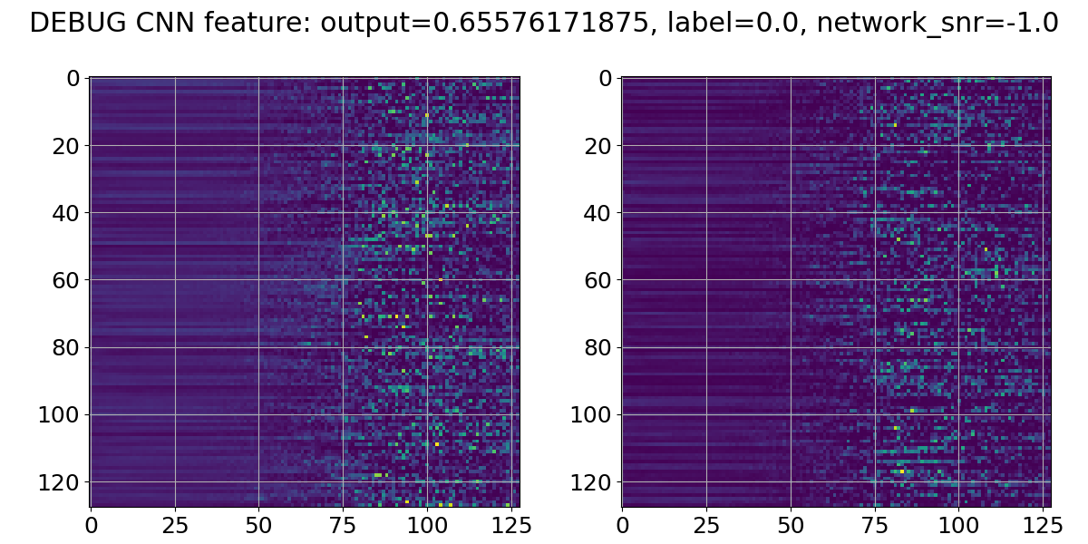
Task: Select x-axis tick label 100 on right plot
Action: click(958, 524)
